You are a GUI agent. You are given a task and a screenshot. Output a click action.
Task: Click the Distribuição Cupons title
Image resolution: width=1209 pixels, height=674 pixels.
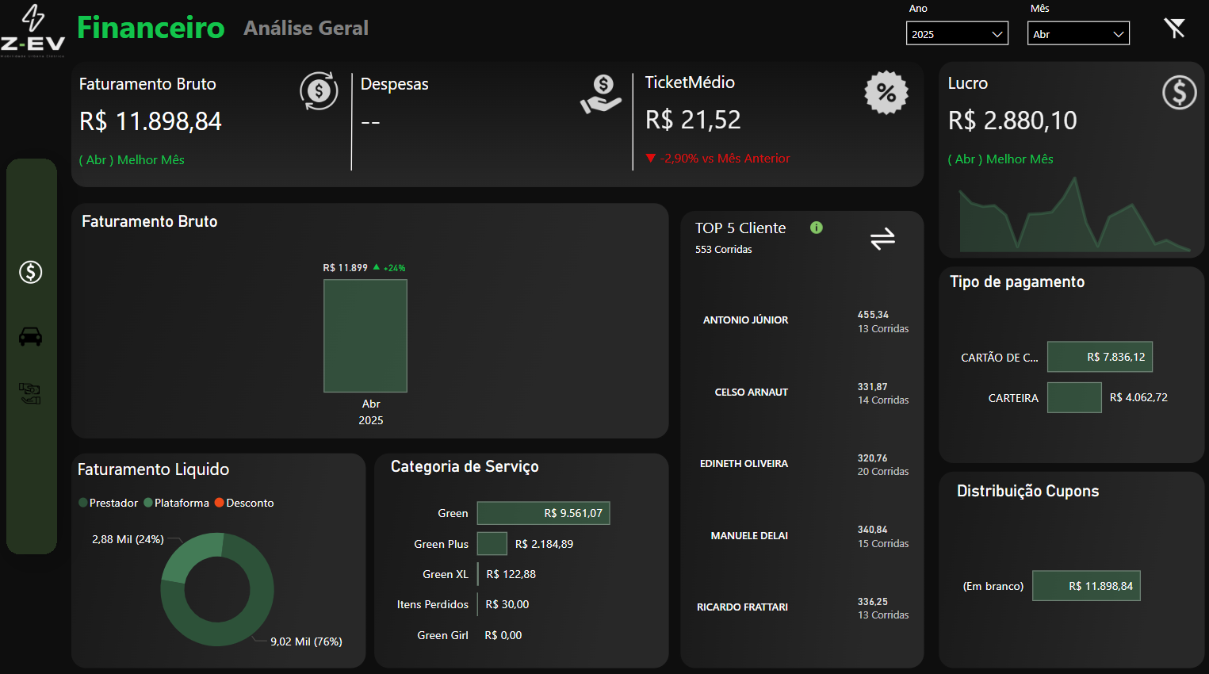[x=1027, y=491]
